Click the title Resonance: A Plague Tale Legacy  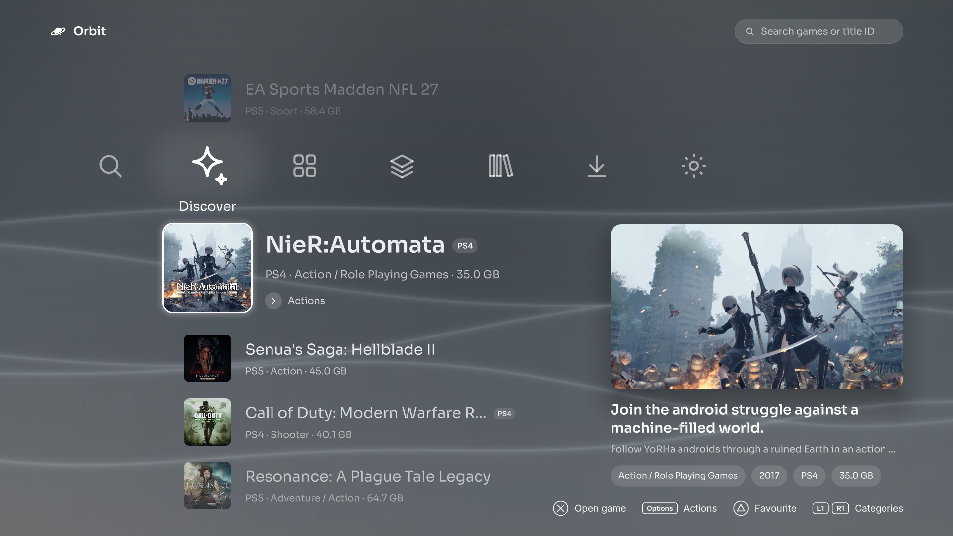point(368,476)
